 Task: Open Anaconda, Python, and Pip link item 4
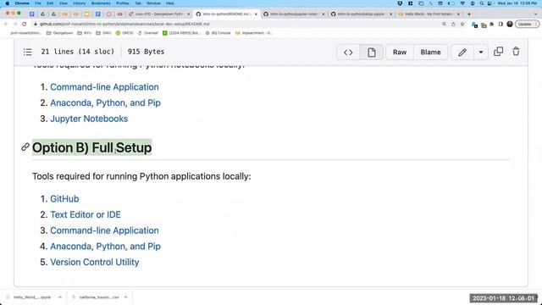tap(105, 247)
